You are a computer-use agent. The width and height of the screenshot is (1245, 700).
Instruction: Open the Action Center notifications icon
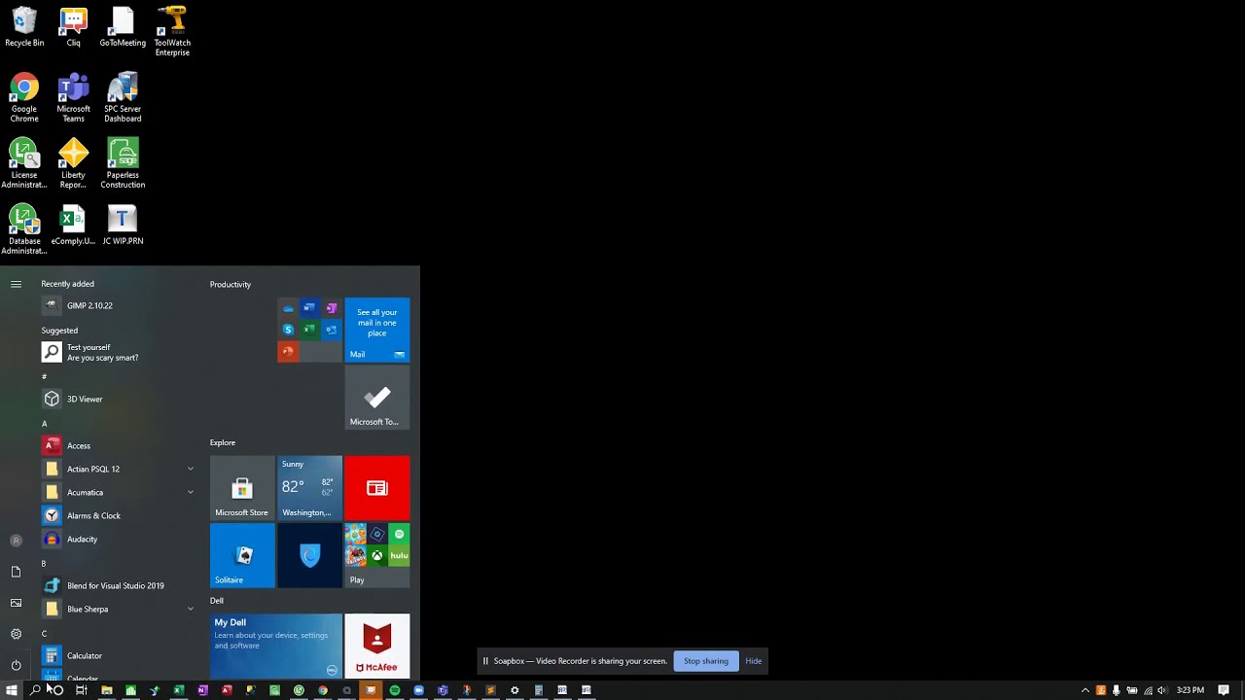(x=1224, y=690)
